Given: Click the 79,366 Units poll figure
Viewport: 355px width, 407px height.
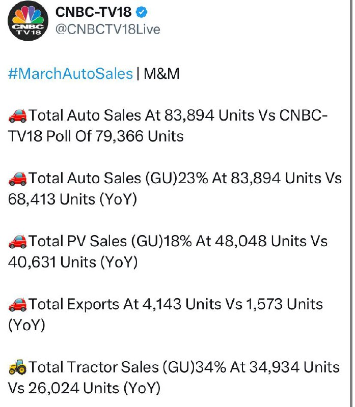Looking at the screenshot, I should [140, 136].
